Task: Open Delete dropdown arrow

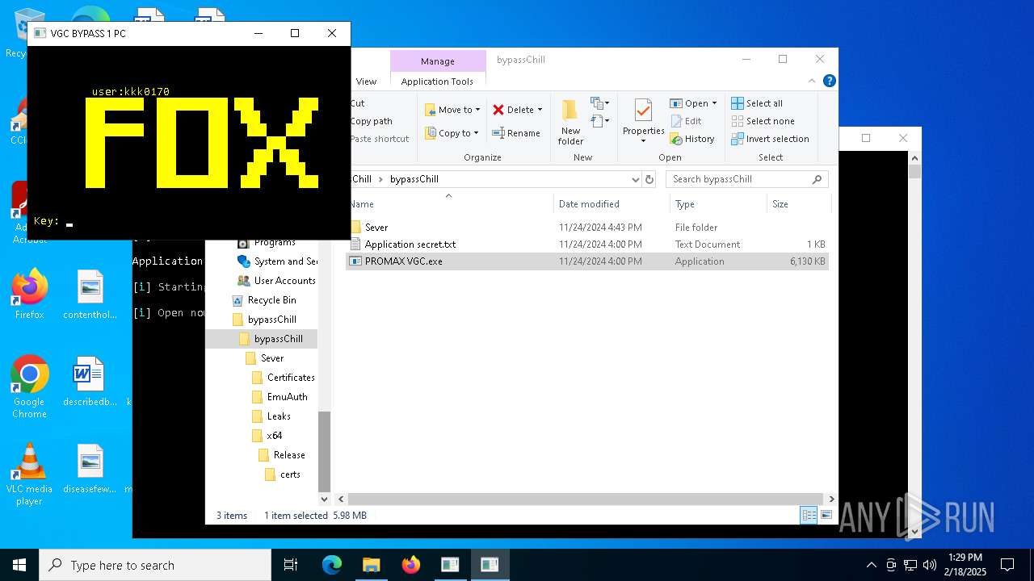Action: click(x=540, y=110)
